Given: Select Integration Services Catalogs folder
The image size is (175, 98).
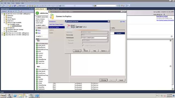Looking at the screenshot, I should 15,30.
